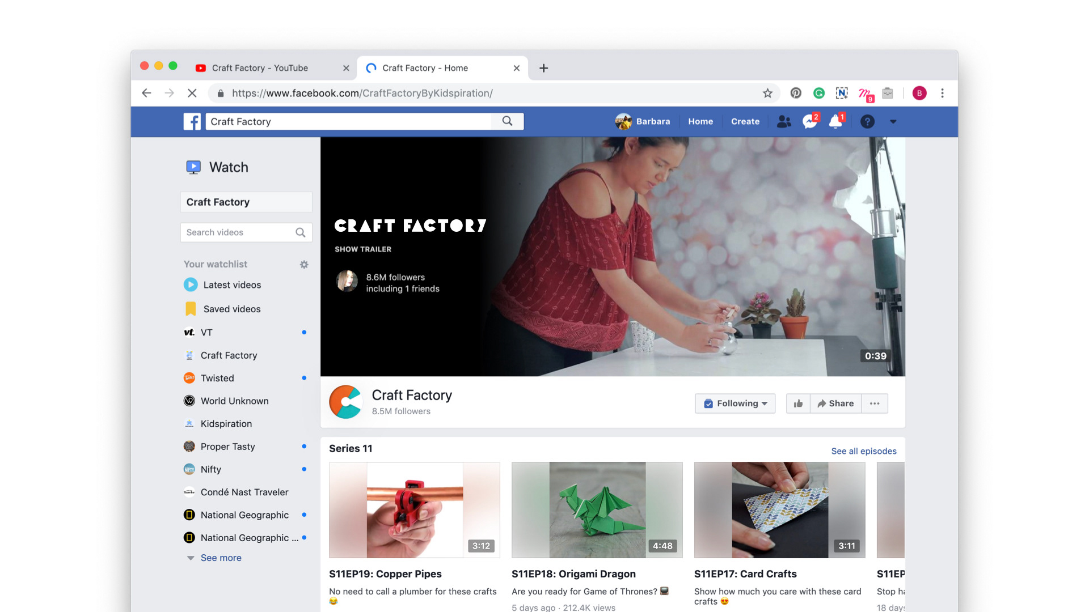Click See all episodes link

[864, 451]
